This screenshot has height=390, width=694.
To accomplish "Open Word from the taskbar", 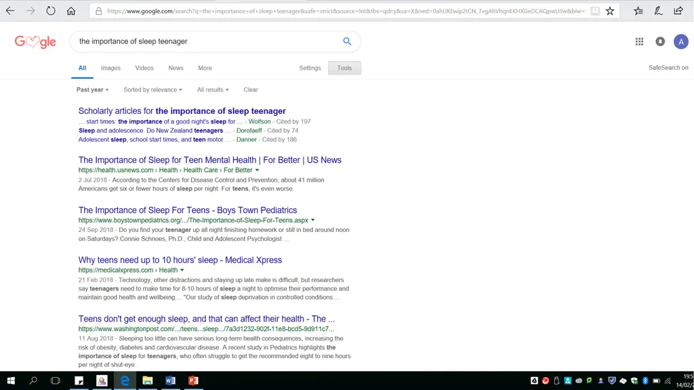I will click(170, 381).
